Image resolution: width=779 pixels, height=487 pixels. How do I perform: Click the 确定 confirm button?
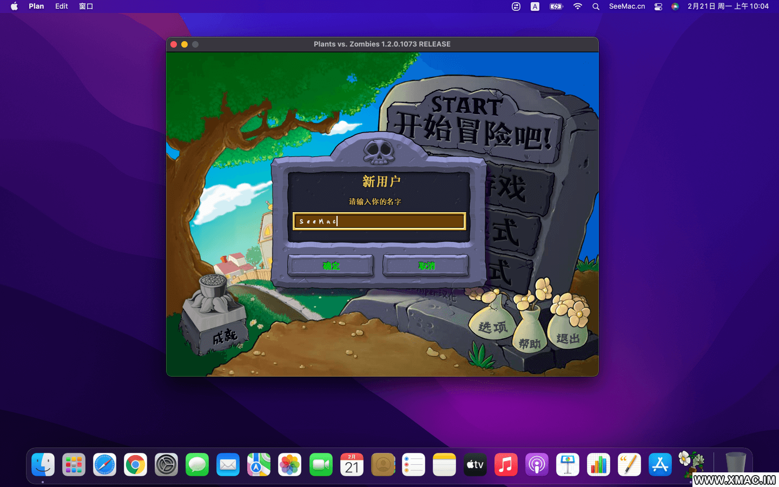331,266
